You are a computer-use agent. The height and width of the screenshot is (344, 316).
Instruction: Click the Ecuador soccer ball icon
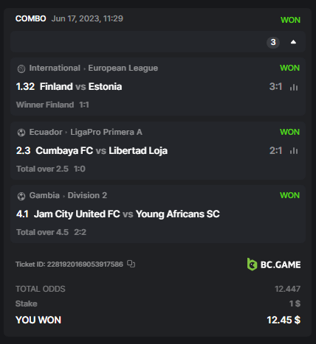[x=21, y=133]
